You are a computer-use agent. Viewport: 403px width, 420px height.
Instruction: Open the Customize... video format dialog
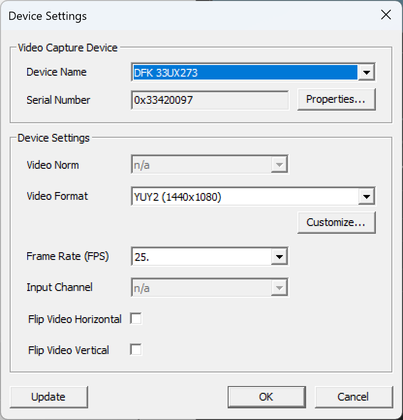(336, 223)
